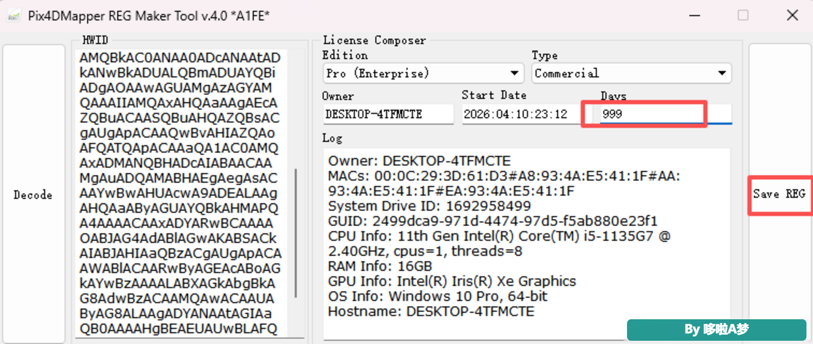Click the HWID line starting with AMQBkAC0ANAA0
The height and width of the screenshot is (344, 813).
[x=180, y=58]
